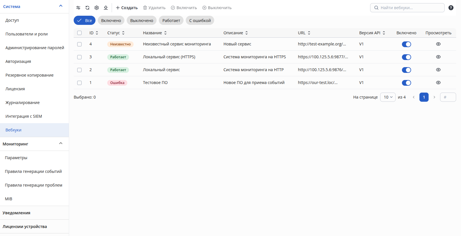The image size is (461, 236).
Task: Click the export upload icon
Action: 106,8
